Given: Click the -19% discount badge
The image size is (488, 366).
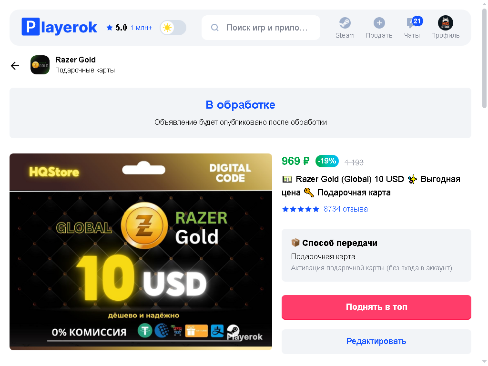Looking at the screenshot, I should 327,161.
